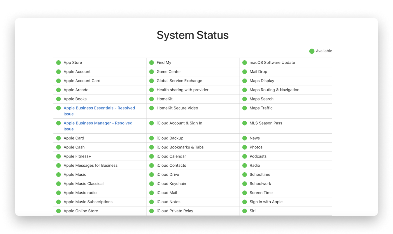Select the Maps Search text
The height and width of the screenshot is (234, 393).
click(261, 99)
